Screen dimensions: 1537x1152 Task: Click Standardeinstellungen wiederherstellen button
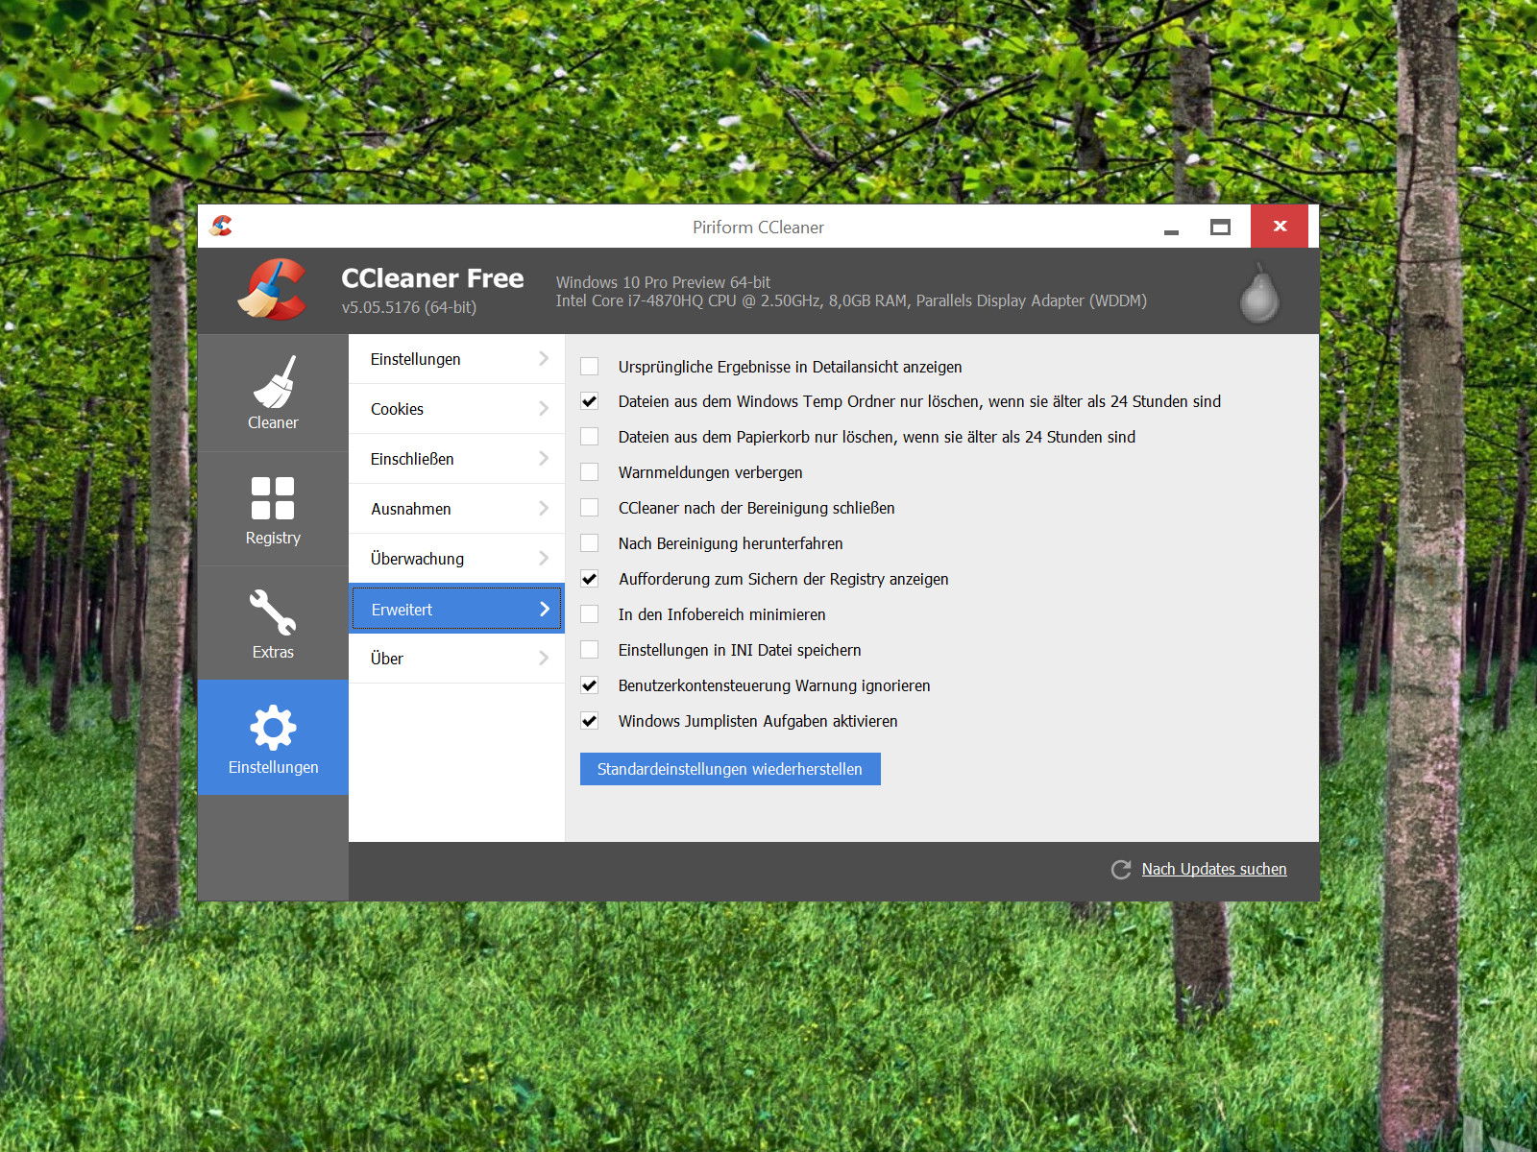tap(730, 769)
